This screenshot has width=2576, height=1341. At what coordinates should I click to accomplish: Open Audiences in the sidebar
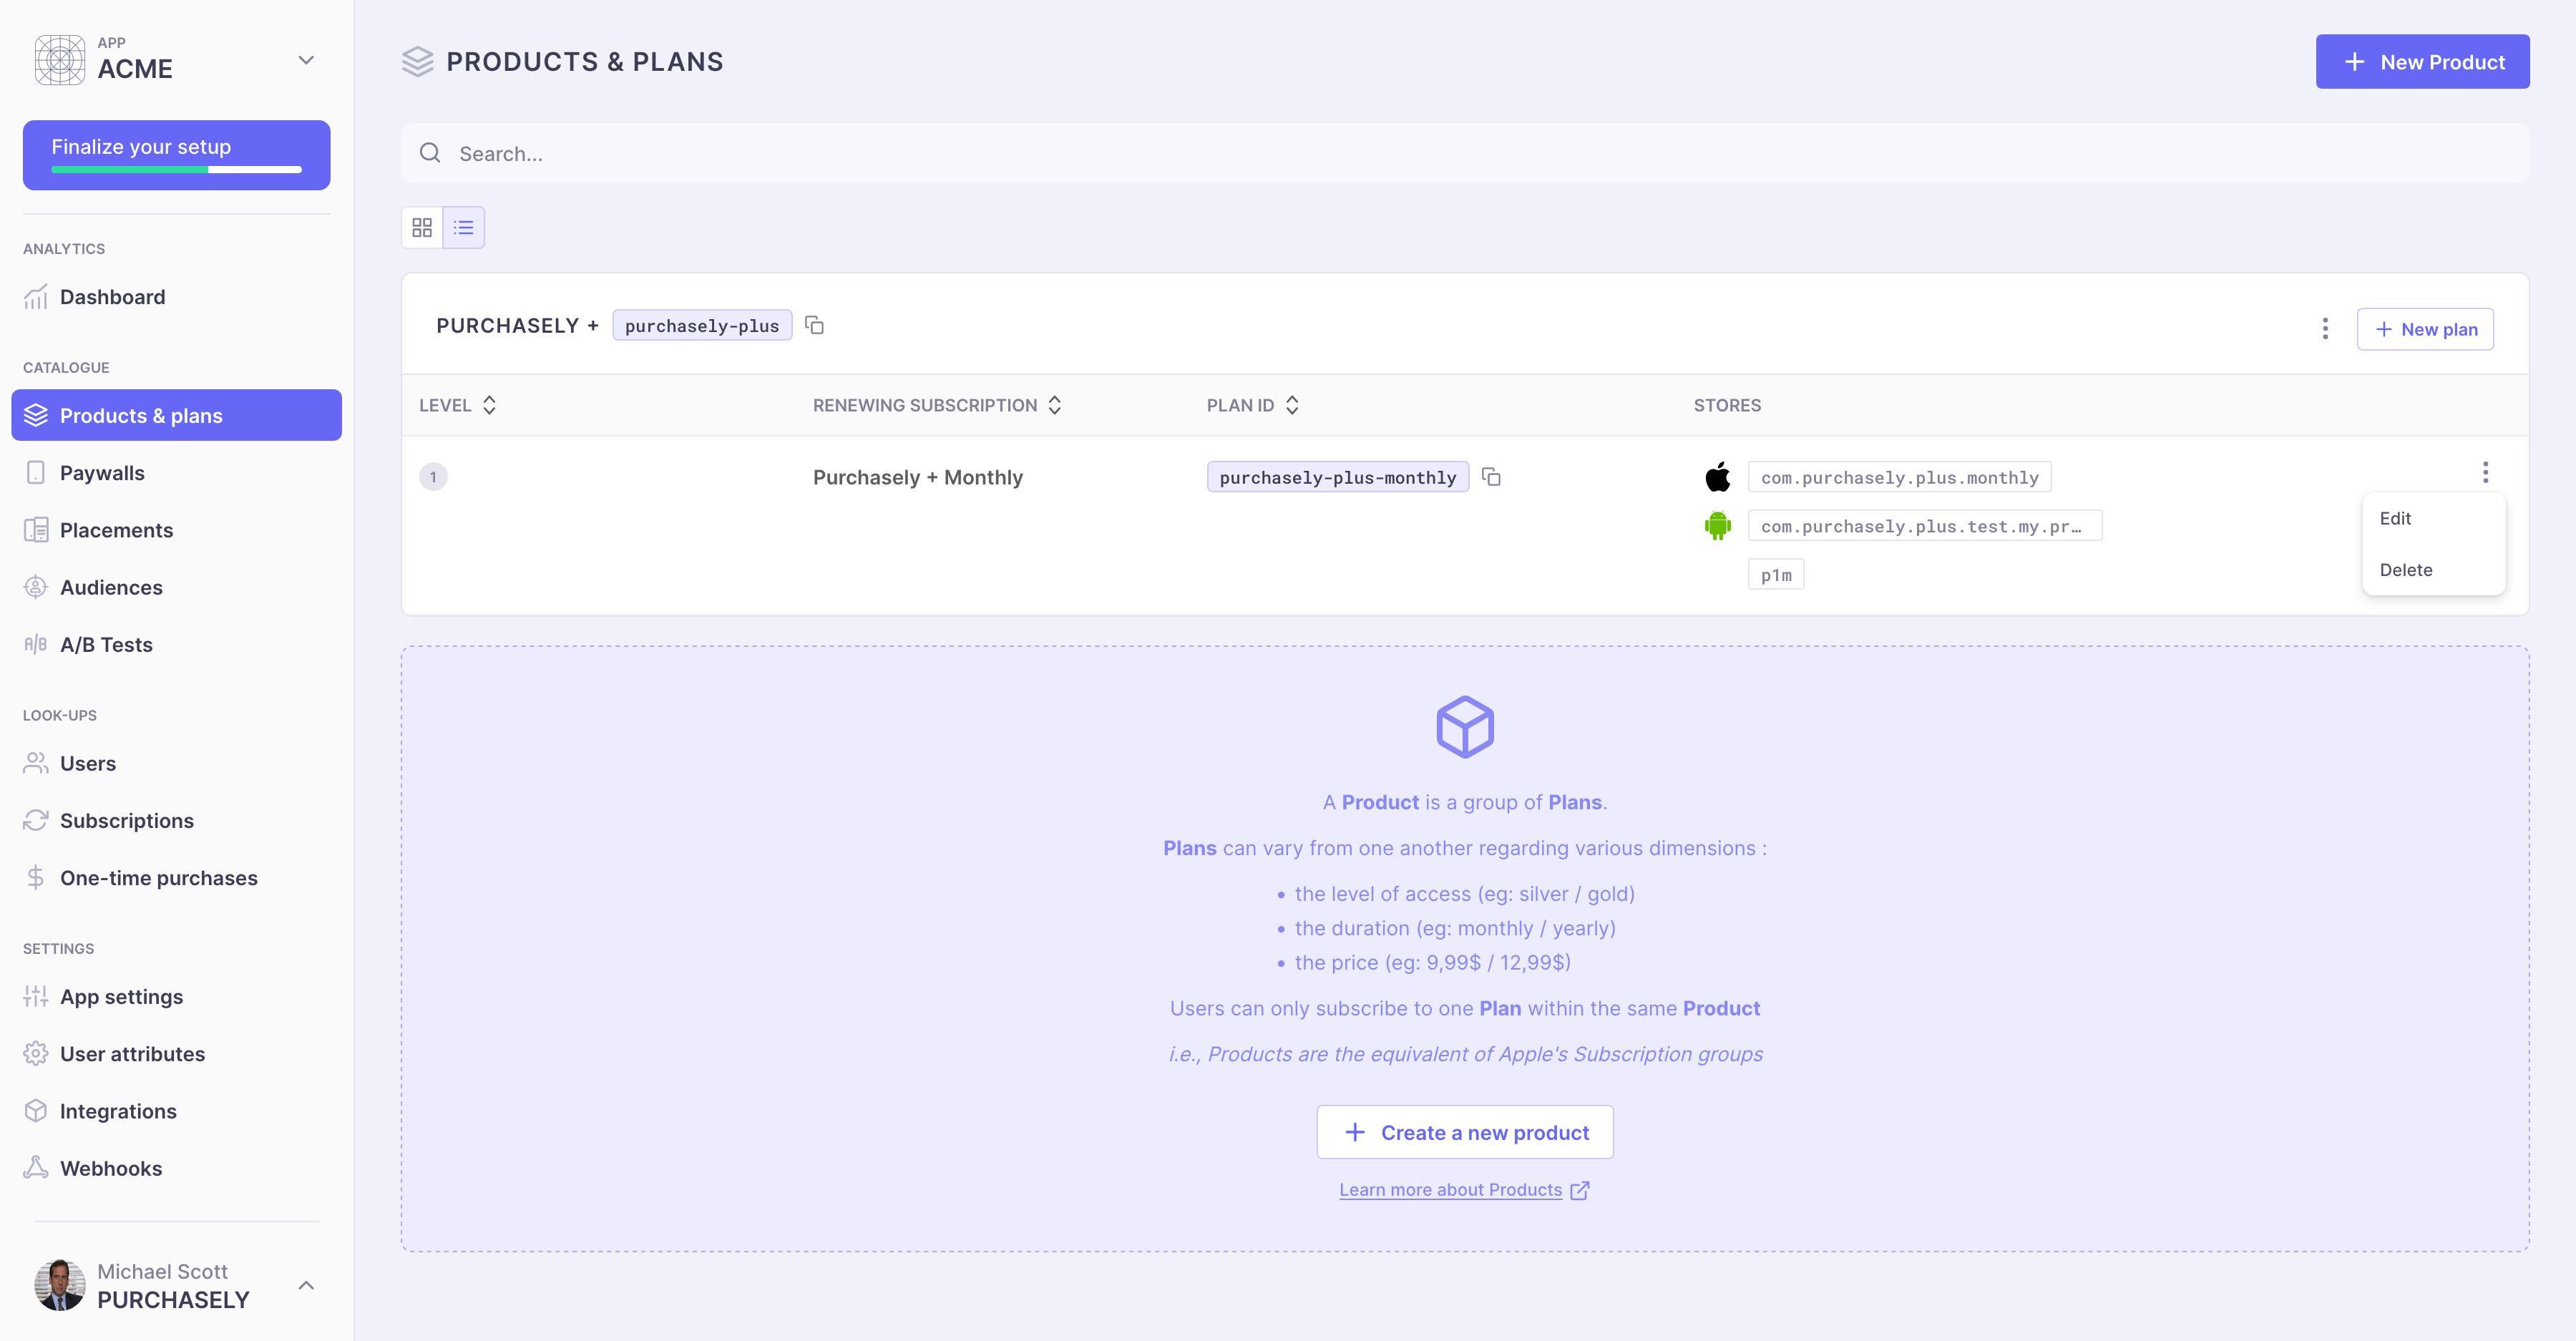(x=111, y=588)
